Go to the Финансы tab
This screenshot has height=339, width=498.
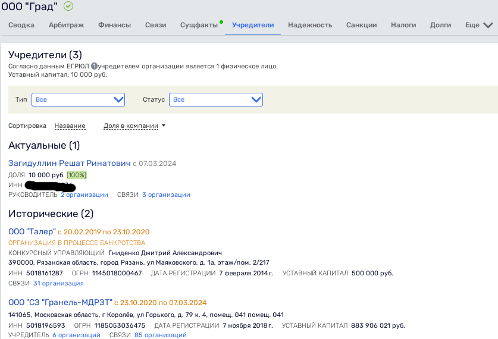114,26
